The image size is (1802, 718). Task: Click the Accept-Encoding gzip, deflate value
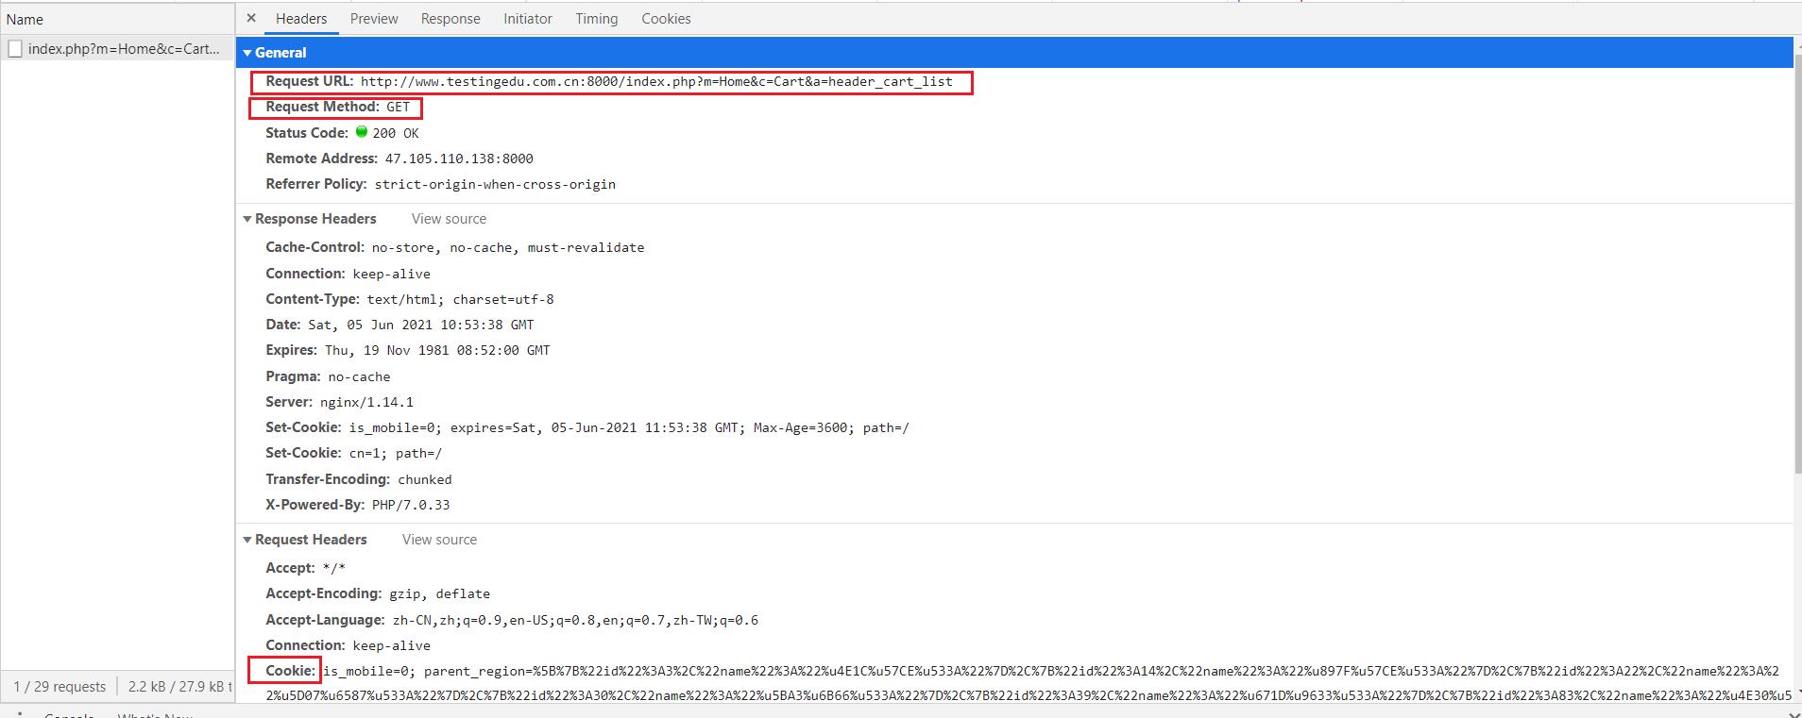pyautogui.click(x=440, y=594)
